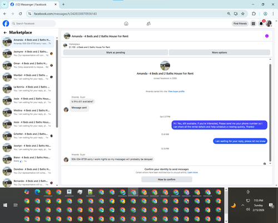Open the Friends icon in top navigation
Image resolution: width=278 pixels, height=223 pixels.
[x=148, y=23]
